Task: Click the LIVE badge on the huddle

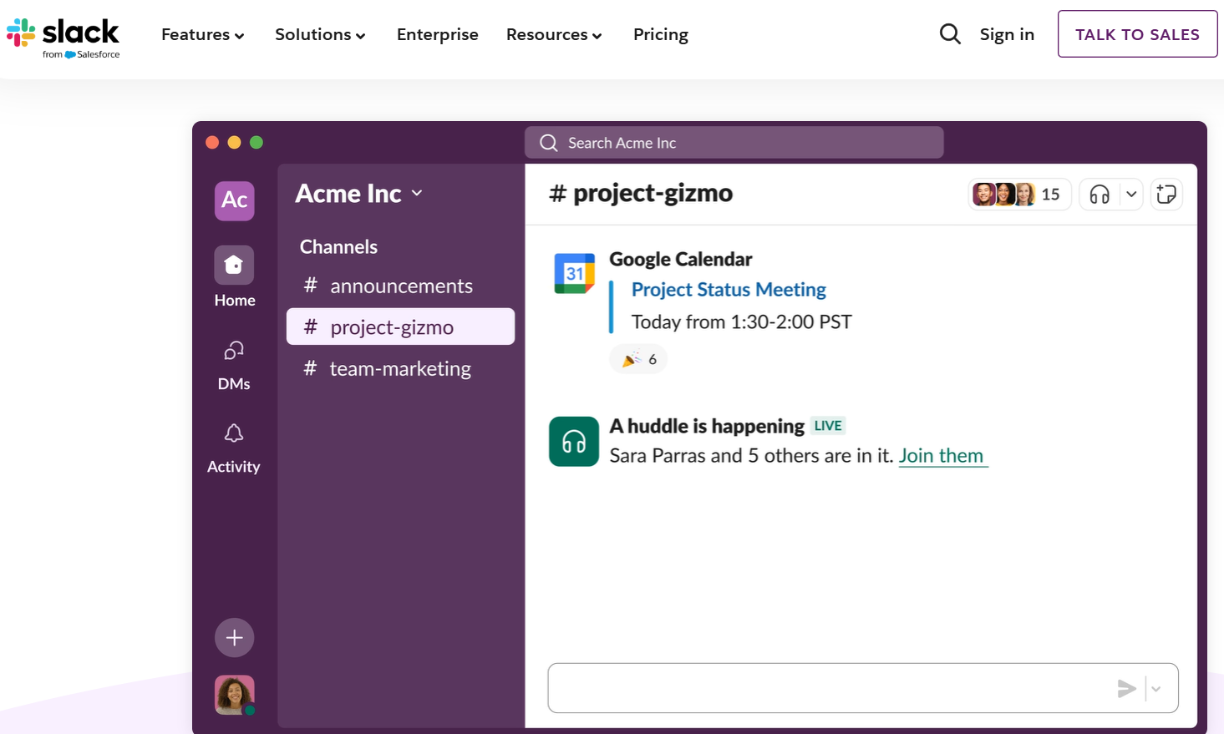Action: click(828, 426)
